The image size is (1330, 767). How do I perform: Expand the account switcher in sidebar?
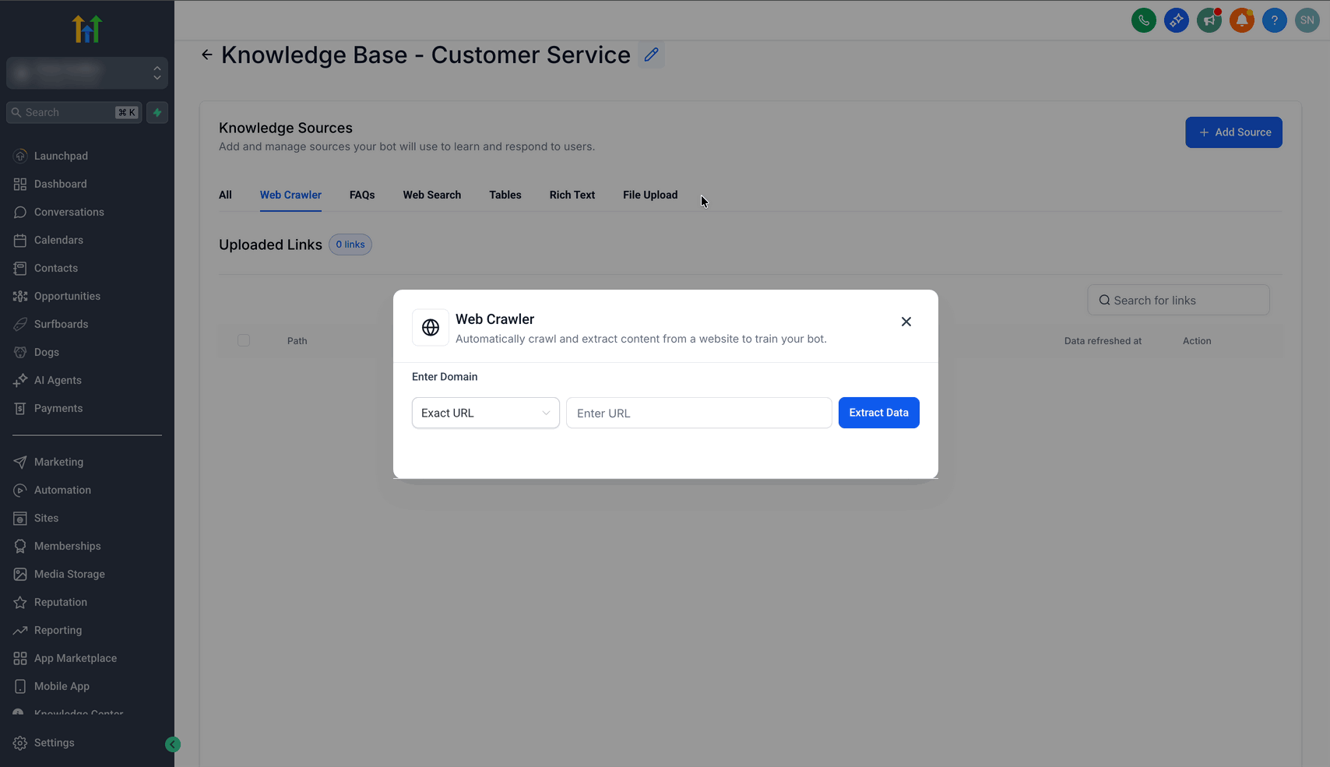point(87,72)
